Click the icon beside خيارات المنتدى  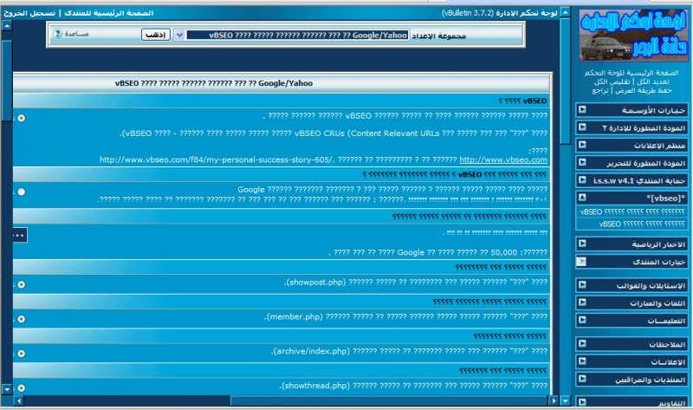583,261
